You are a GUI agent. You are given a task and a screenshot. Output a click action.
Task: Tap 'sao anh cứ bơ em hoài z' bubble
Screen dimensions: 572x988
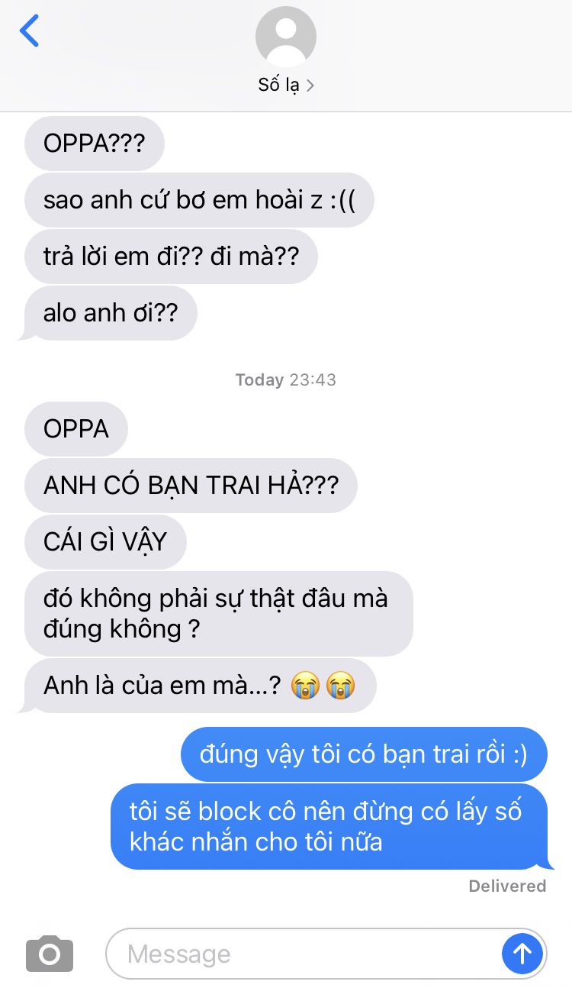click(199, 200)
